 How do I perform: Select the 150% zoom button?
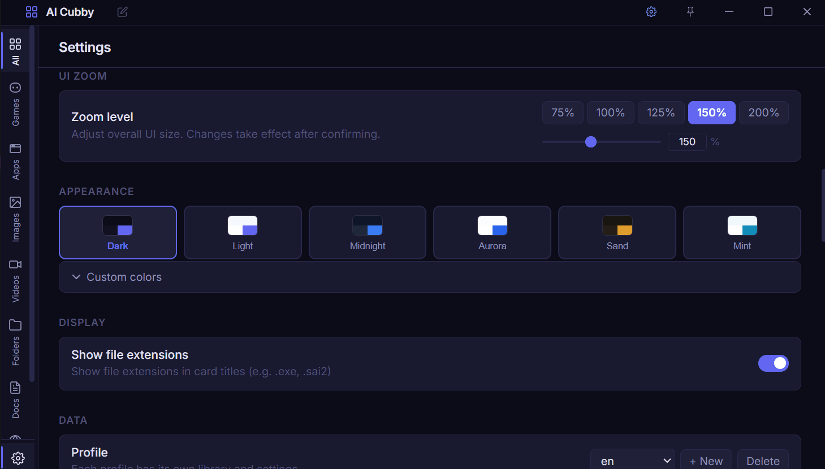coord(712,112)
